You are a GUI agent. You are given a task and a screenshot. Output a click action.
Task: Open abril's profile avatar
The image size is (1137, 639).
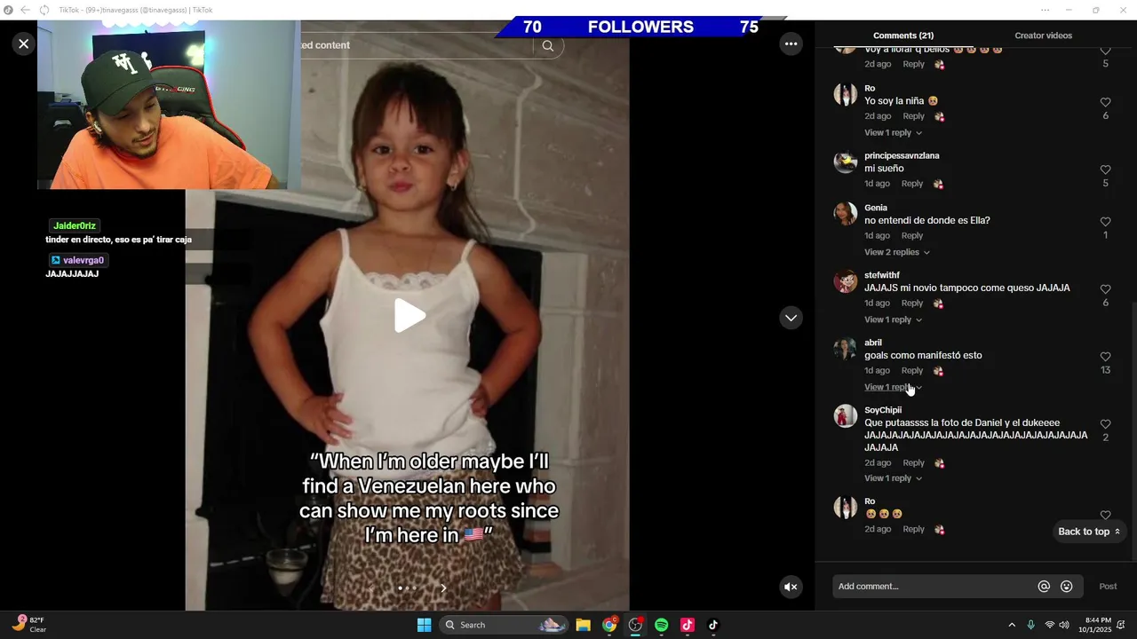pyautogui.click(x=845, y=349)
